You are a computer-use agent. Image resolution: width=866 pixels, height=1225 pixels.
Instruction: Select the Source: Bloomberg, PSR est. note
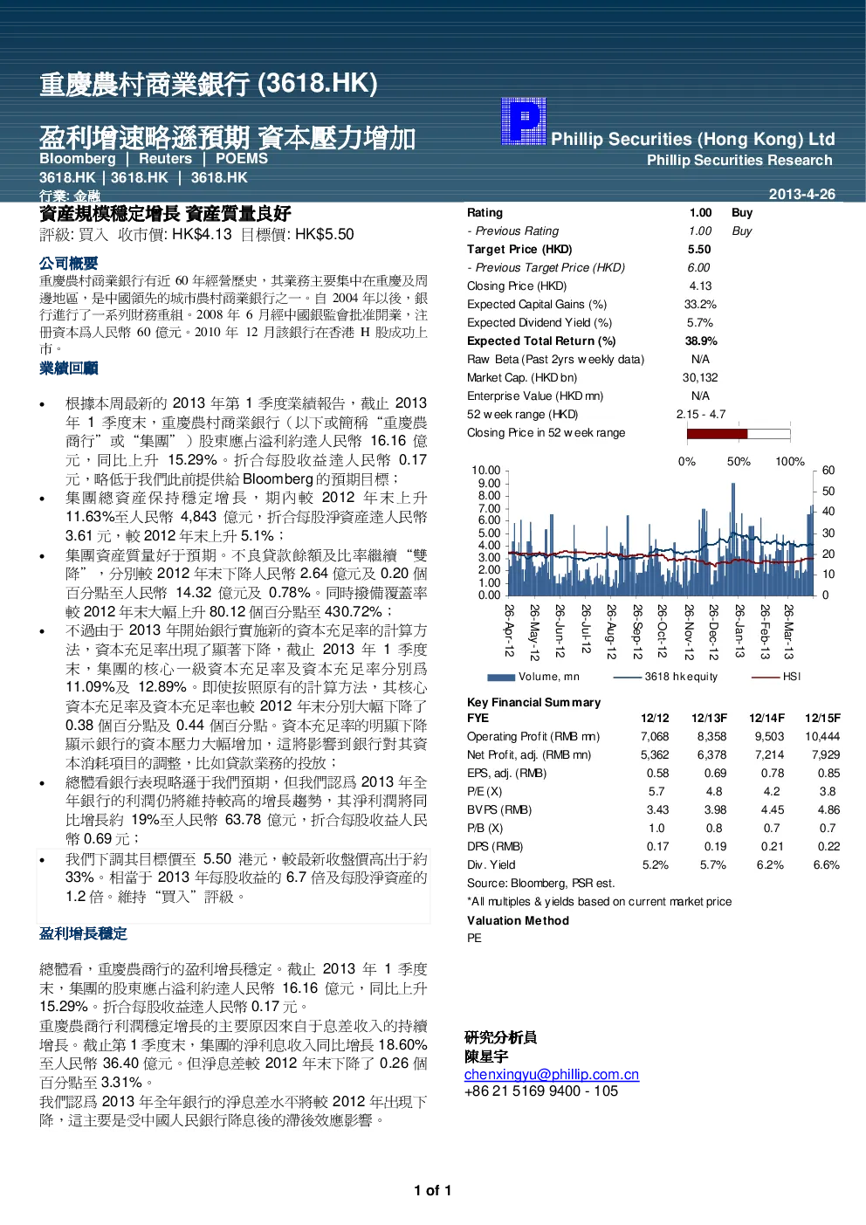pyautogui.click(x=540, y=884)
